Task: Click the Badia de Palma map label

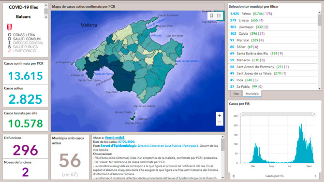Action: tap(103, 74)
